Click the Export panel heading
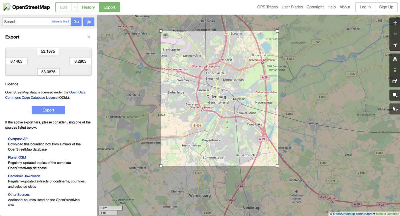 pos(12,37)
